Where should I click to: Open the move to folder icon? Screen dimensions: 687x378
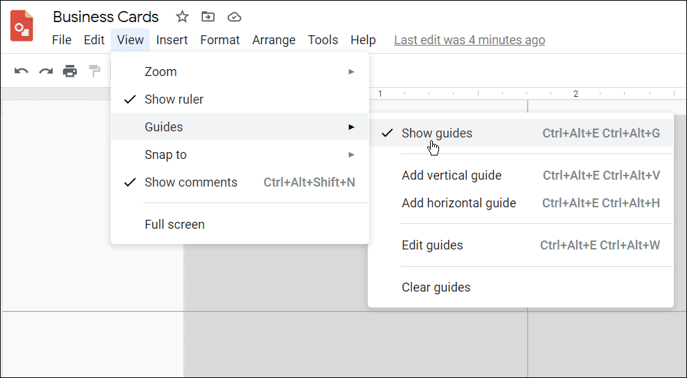pos(208,17)
